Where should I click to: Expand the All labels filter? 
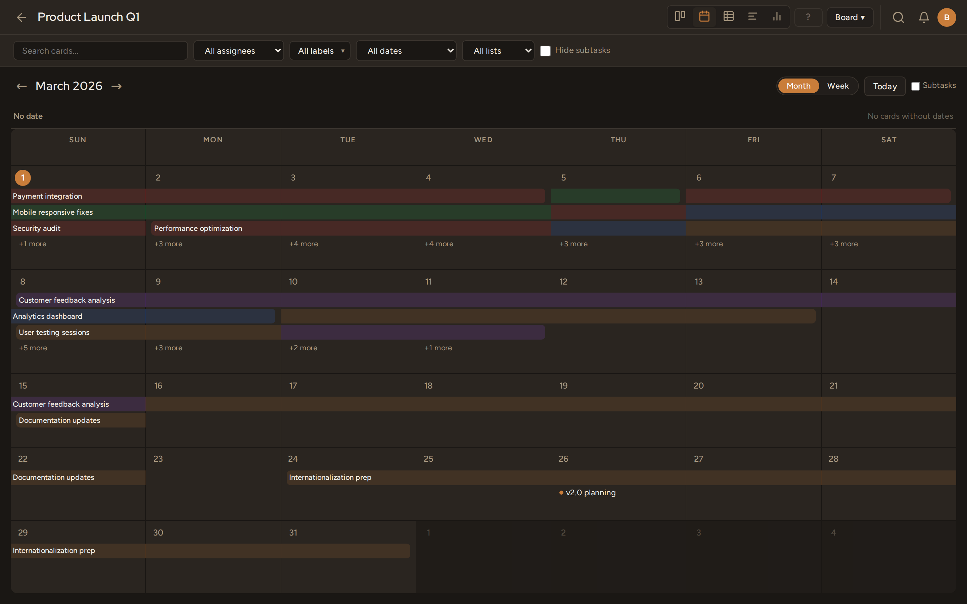(x=320, y=51)
